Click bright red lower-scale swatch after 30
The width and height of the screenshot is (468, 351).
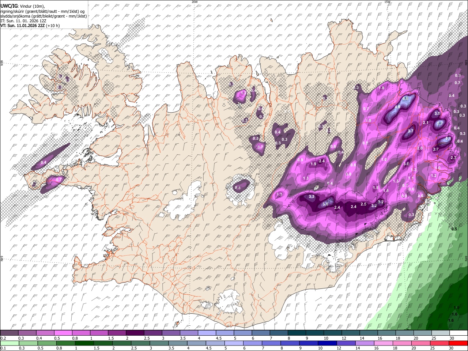(x=458, y=343)
